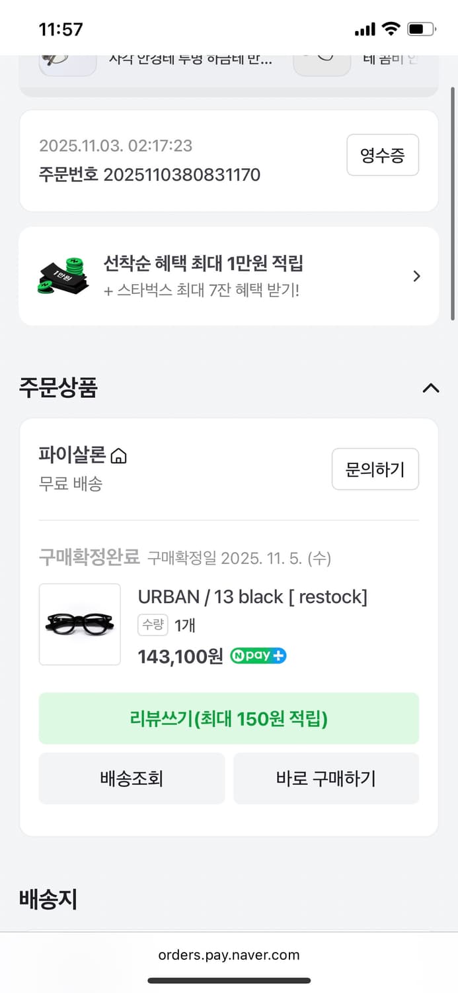Click the cellular signal icon
The height and width of the screenshot is (993, 458).
tap(365, 28)
